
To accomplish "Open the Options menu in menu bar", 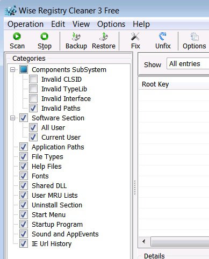I will click(111, 24).
